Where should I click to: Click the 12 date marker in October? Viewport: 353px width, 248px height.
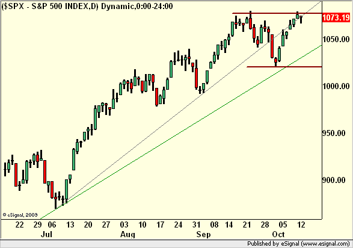[x=301, y=225]
